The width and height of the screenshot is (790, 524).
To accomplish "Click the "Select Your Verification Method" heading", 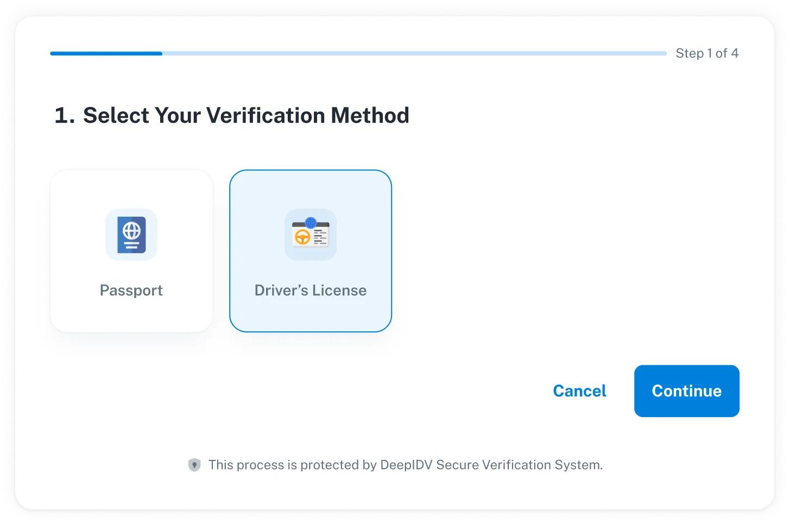I will [x=246, y=116].
